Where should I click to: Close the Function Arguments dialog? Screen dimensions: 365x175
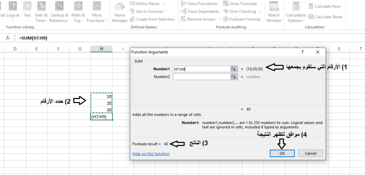(318, 52)
